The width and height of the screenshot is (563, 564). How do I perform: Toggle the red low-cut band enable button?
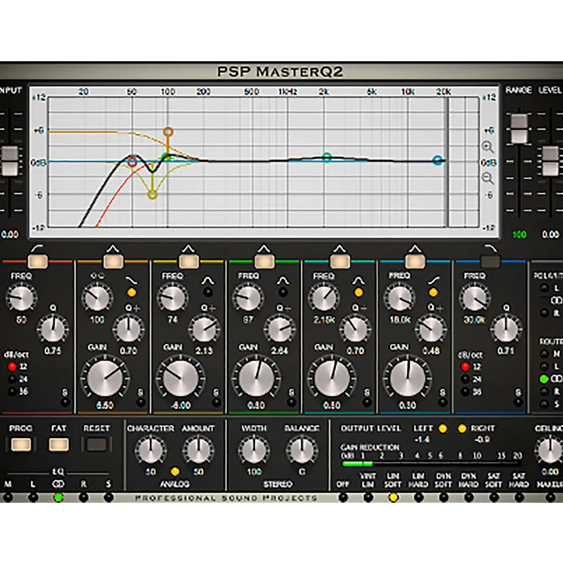pos(38,262)
